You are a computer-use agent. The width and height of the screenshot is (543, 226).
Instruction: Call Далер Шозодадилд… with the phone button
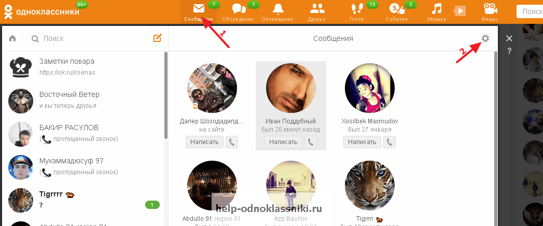[x=232, y=142]
